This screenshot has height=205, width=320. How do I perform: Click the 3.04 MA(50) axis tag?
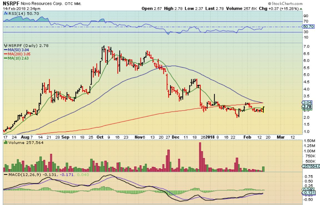(307, 102)
